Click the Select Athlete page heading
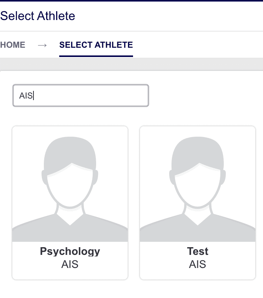The width and height of the screenshot is (263, 298). tap(38, 16)
